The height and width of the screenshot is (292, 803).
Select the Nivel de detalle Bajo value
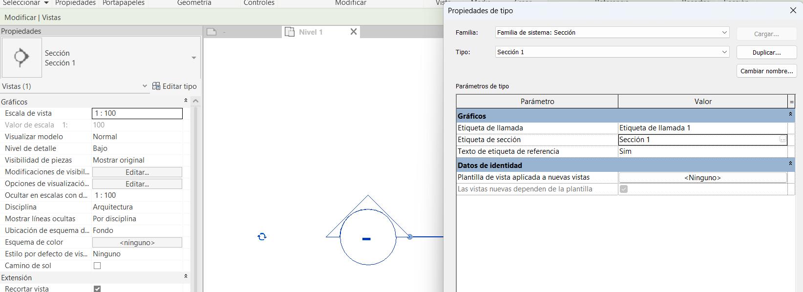[137, 148]
